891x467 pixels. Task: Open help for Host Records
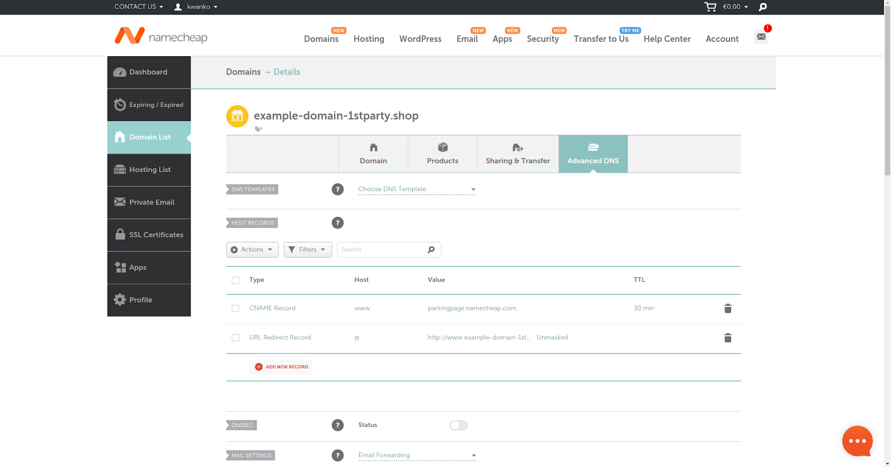tap(337, 223)
